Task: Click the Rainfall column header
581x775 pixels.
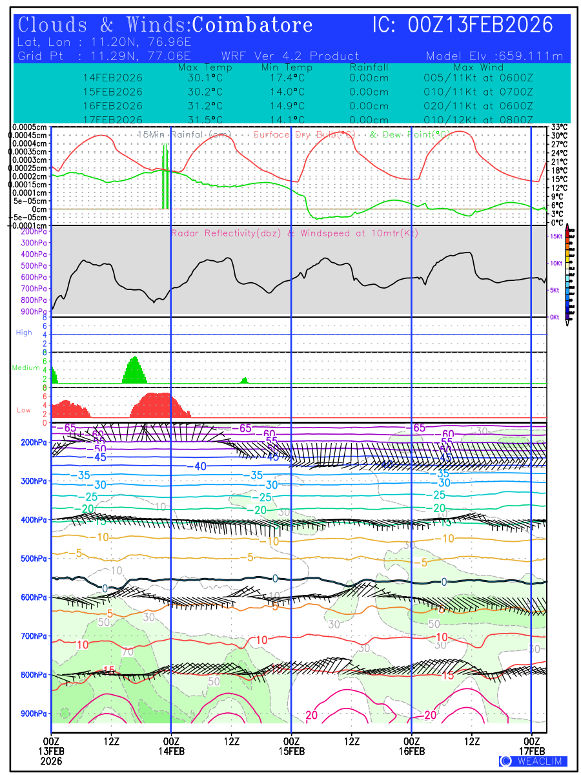Action: click(369, 67)
